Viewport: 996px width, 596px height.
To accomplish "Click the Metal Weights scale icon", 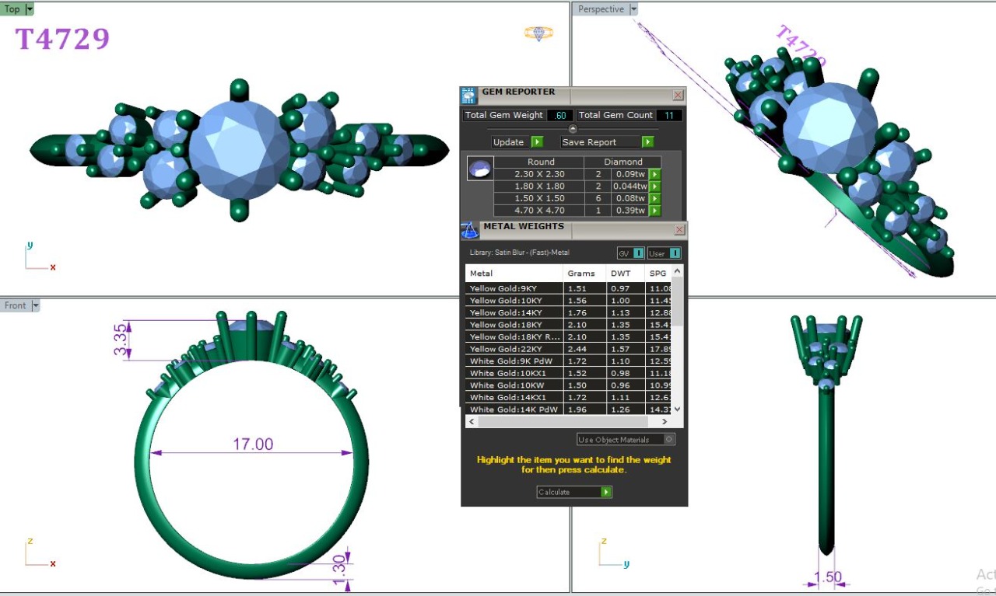I will [470, 229].
